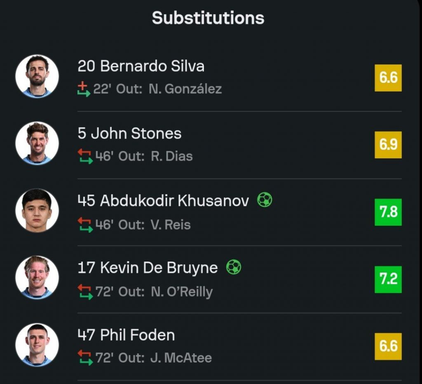Click Bernardo Silva's 6.6 rating badge
This screenshot has height=384, width=422.
coord(388,78)
